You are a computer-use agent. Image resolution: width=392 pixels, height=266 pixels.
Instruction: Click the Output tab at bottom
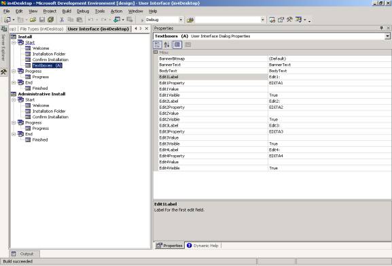click(x=24, y=254)
